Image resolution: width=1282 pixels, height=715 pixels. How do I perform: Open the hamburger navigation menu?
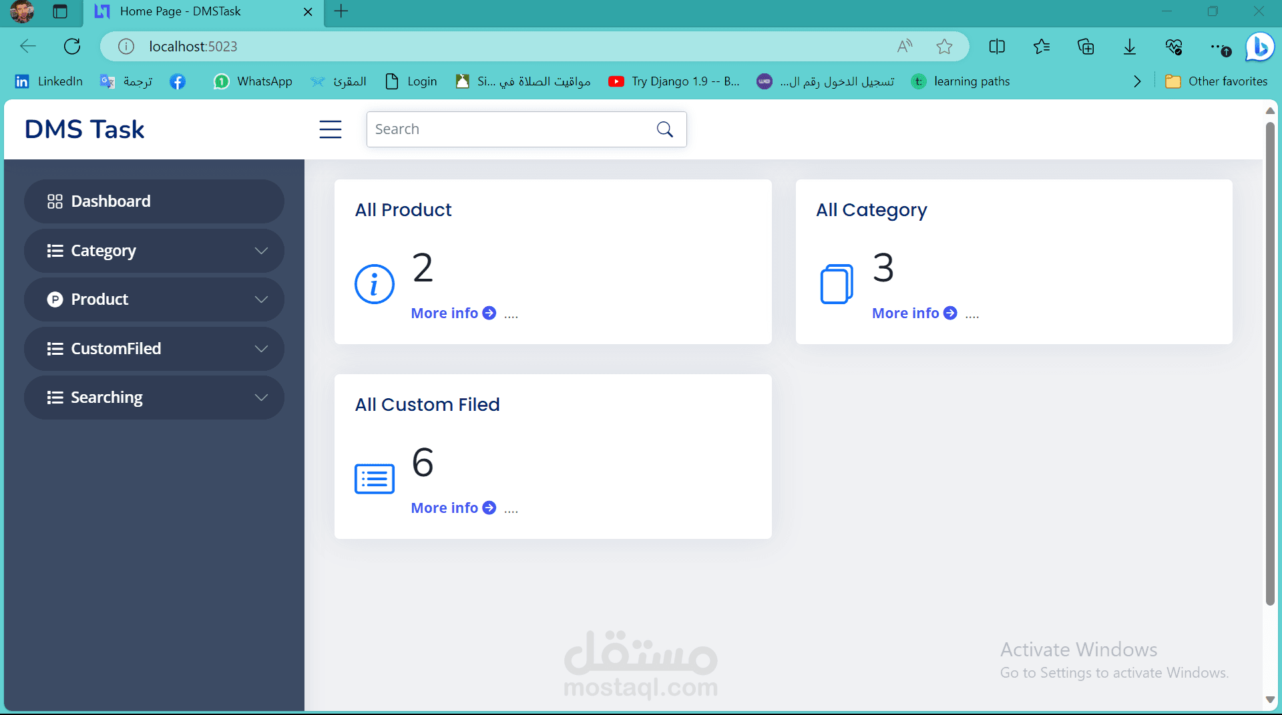coord(331,129)
